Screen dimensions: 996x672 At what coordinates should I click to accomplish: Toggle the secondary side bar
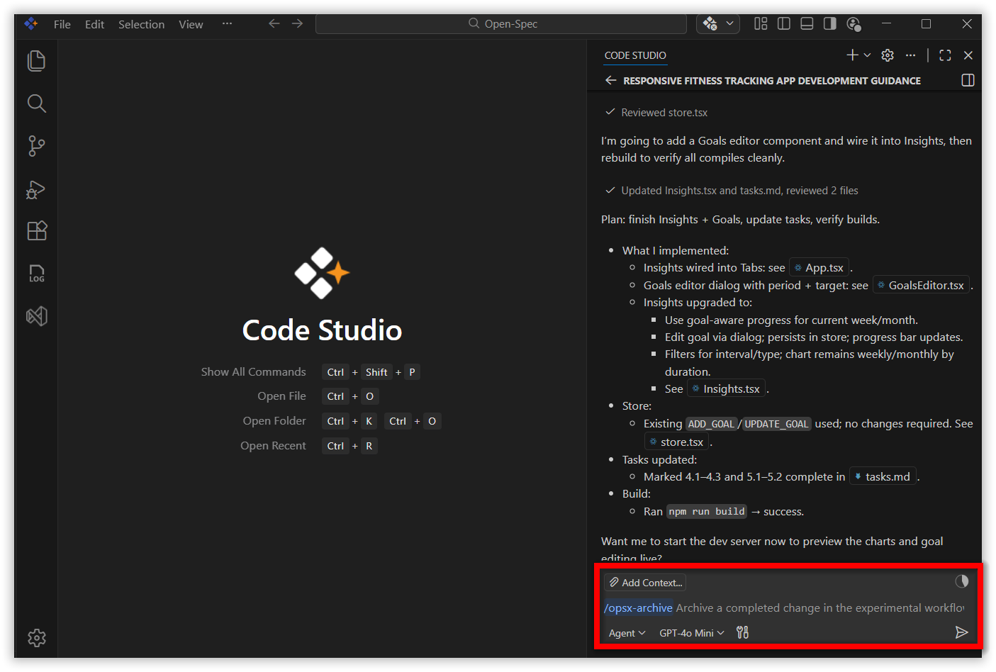829,24
